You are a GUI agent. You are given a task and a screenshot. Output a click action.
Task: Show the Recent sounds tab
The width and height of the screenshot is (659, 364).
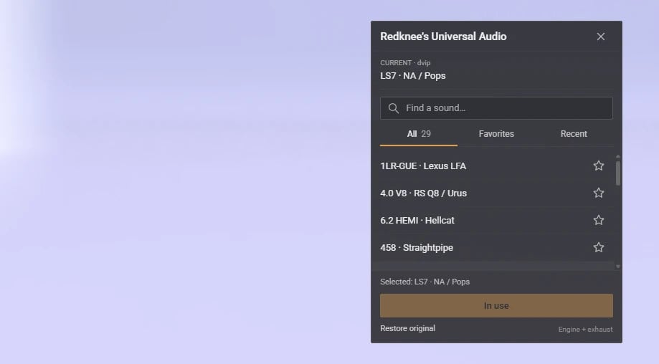coord(574,134)
